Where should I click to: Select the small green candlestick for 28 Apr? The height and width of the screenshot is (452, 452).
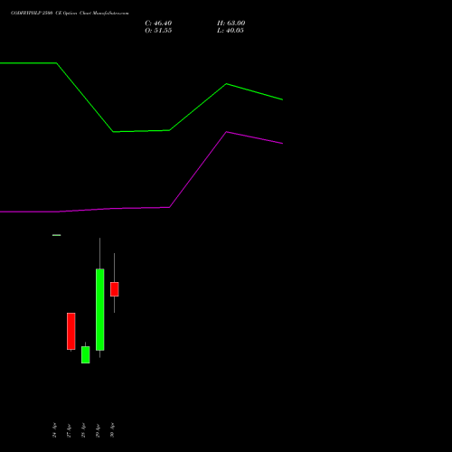(x=86, y=354)
